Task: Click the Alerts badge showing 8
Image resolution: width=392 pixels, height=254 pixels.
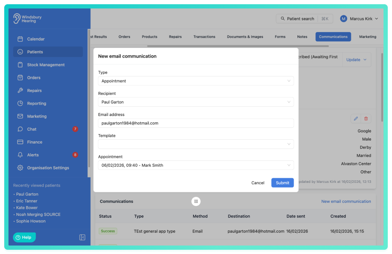Action: pyautogui.click(x=75, y=155)
